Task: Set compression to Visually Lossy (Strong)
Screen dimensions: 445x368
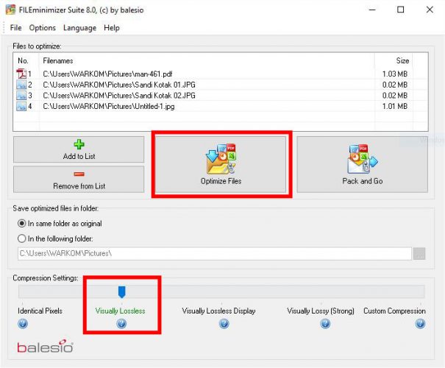Action: coord(321,311)
